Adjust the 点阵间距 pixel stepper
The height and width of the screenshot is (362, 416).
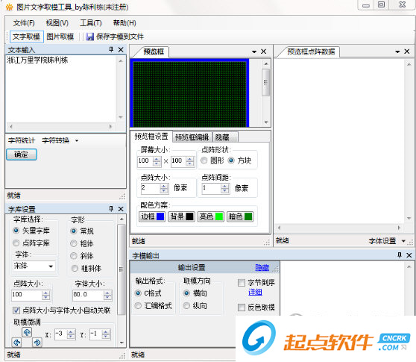[x=225, y=189]
